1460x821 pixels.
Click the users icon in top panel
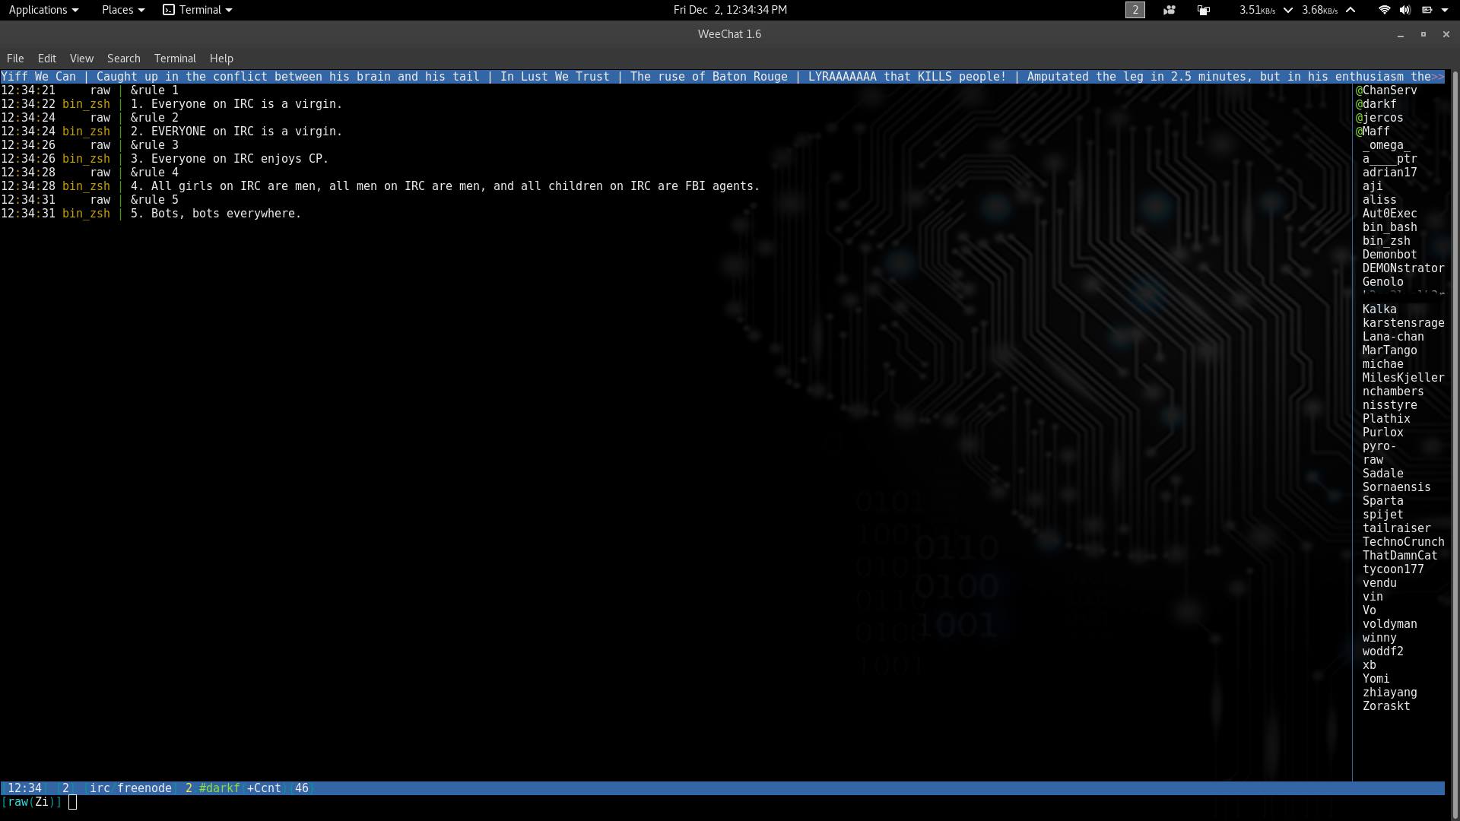point(1169,10)
